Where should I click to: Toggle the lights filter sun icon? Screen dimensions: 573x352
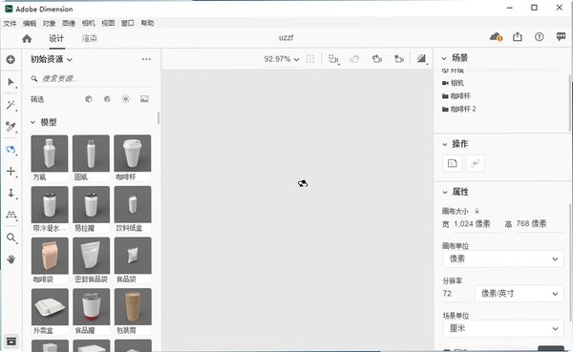tap(126, 99)
